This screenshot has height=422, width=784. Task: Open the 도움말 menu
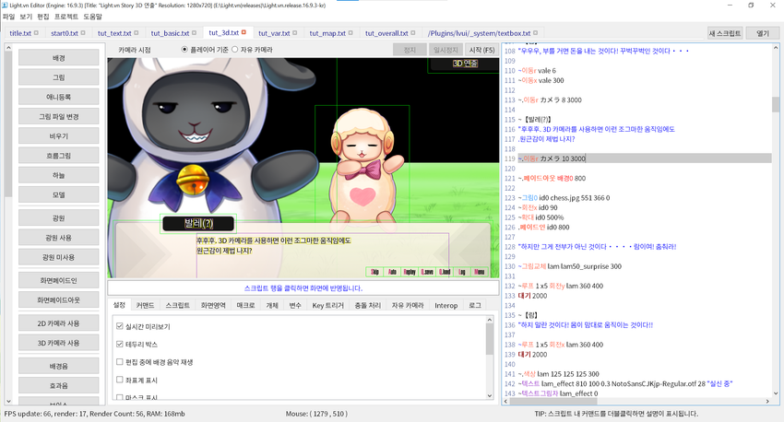[x=92, y=17]
